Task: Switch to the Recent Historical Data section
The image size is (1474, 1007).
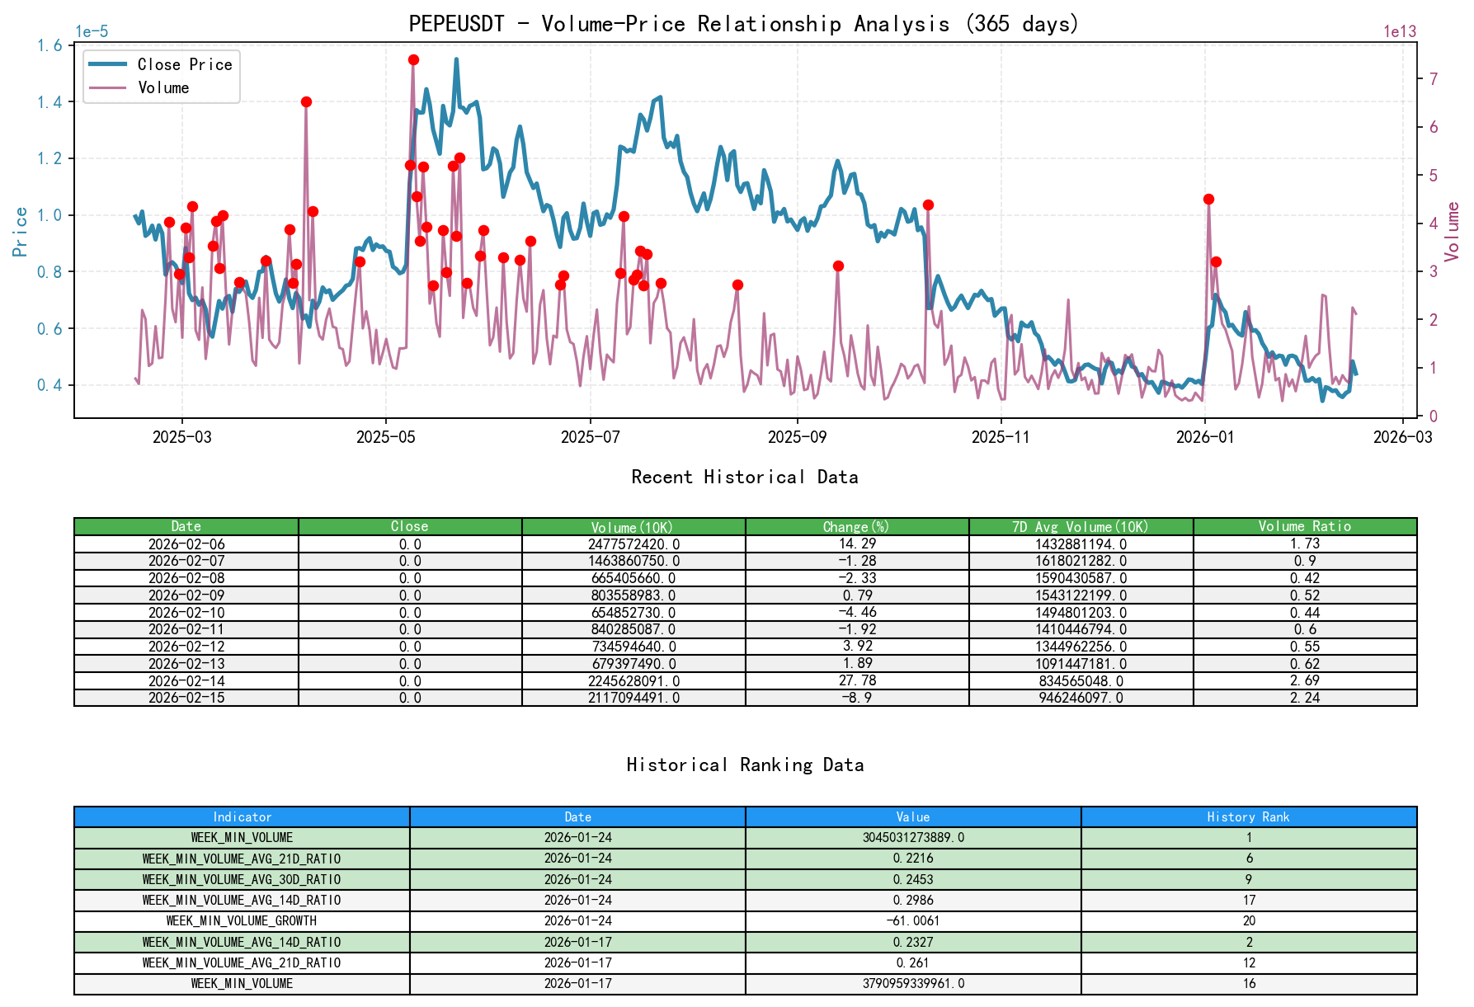Action: pyautogui.click(x=744, y=477)
